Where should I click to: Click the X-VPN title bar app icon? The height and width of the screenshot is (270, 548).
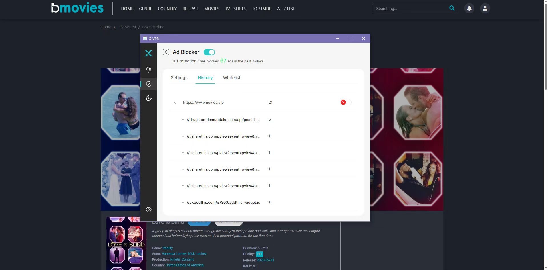point(145,38)
